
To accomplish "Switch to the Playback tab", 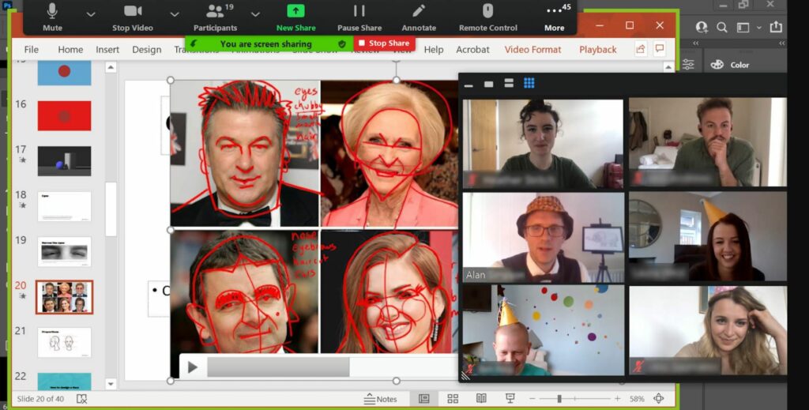I will tap(597, 50).
